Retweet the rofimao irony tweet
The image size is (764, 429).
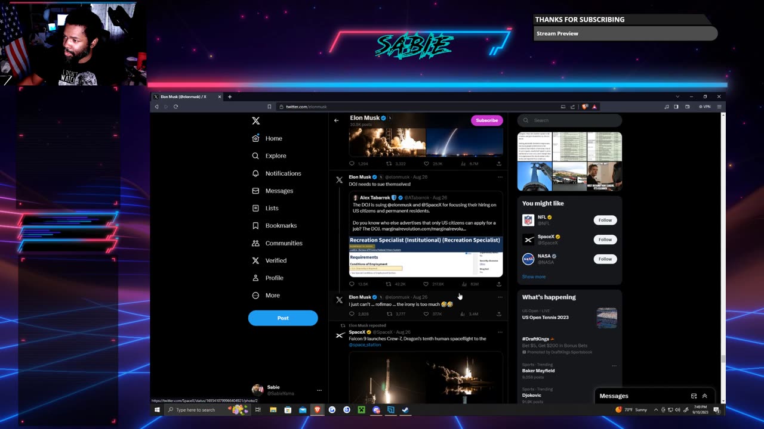coord(389,313)
